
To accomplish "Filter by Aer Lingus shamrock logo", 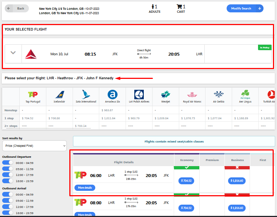I will (245, 94).
